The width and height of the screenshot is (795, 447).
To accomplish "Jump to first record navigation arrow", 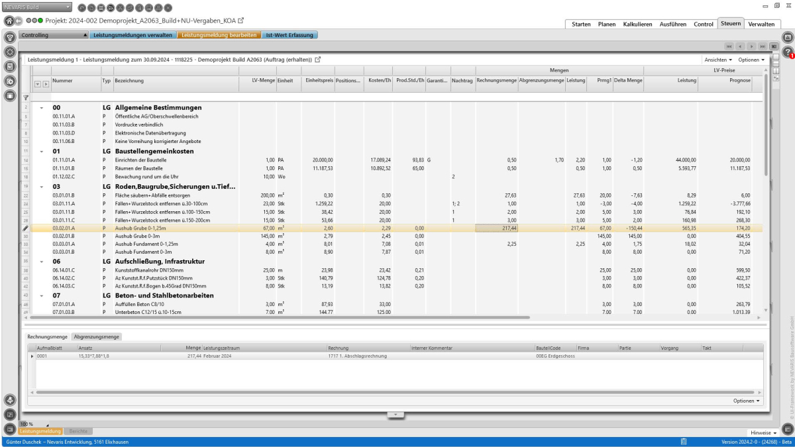I will (729, 46).
